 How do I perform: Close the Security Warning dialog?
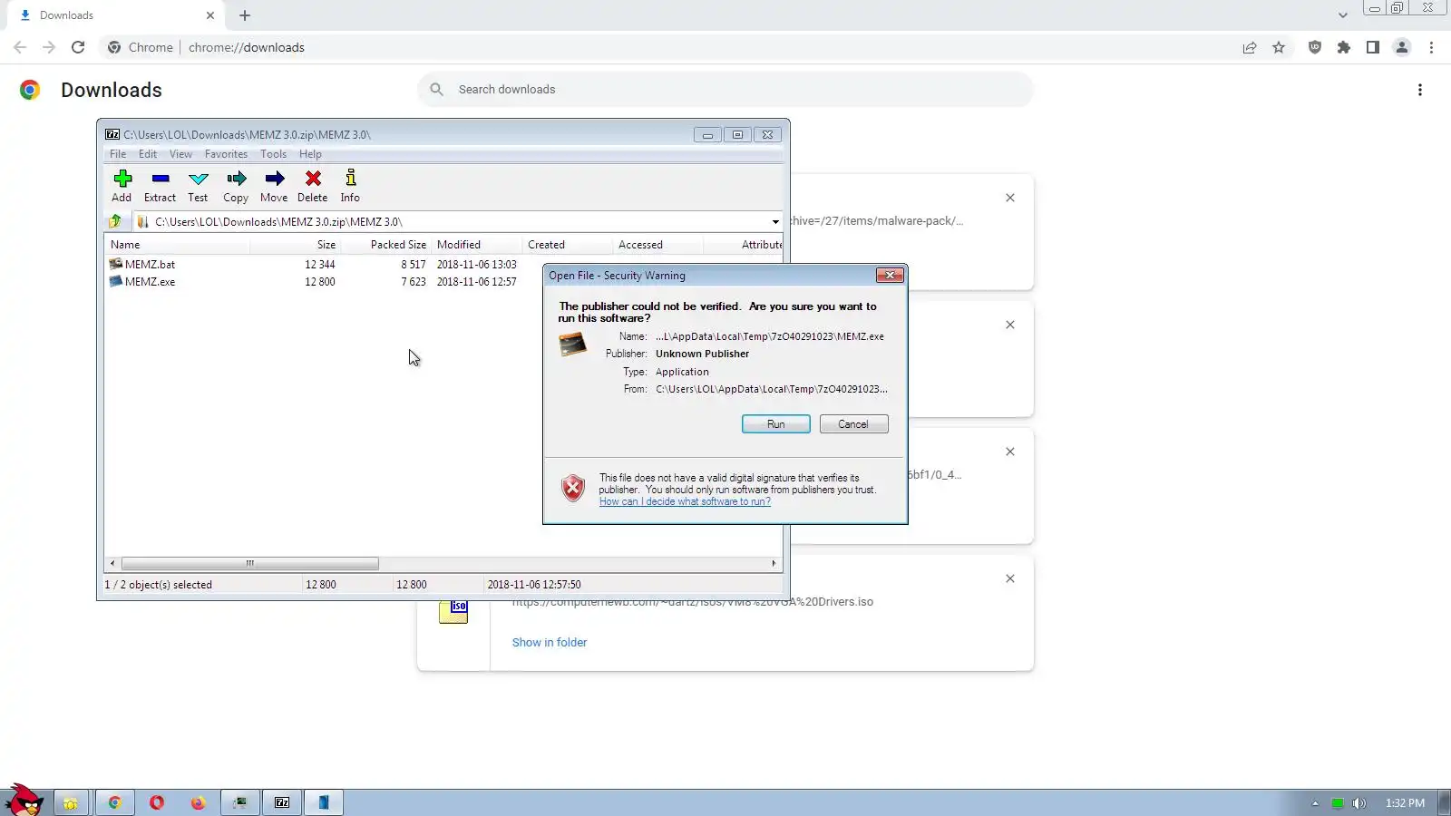pos(890,276)
